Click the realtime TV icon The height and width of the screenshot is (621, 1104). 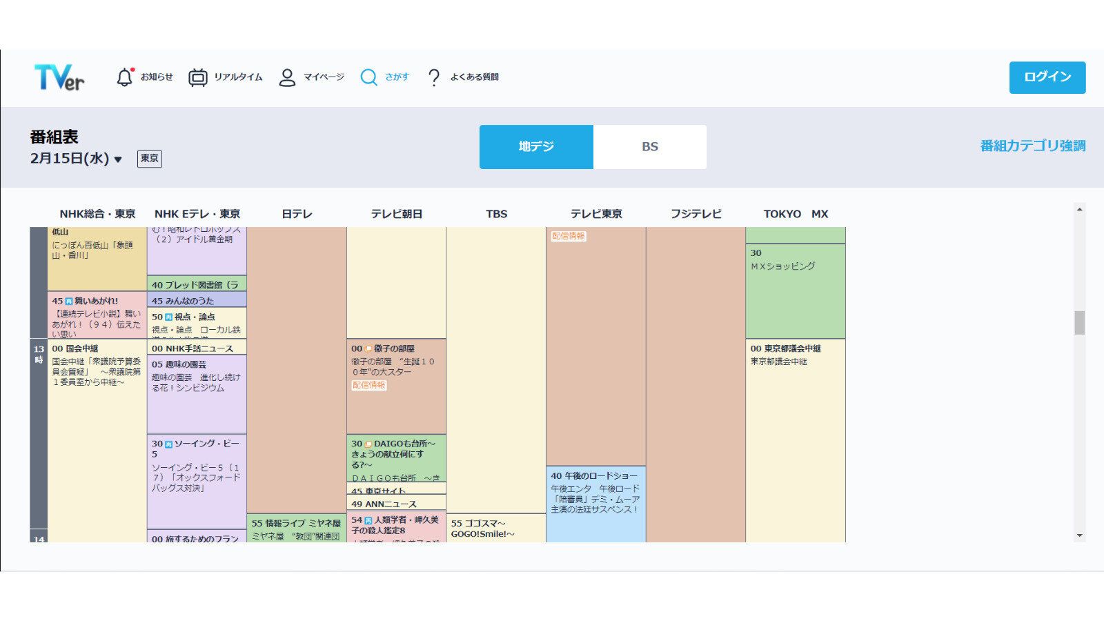click(x=198, y=77)
